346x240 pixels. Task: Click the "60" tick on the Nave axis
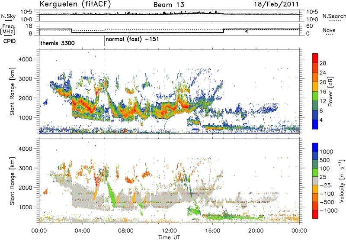pyautogui.click(x=310, y=26)
